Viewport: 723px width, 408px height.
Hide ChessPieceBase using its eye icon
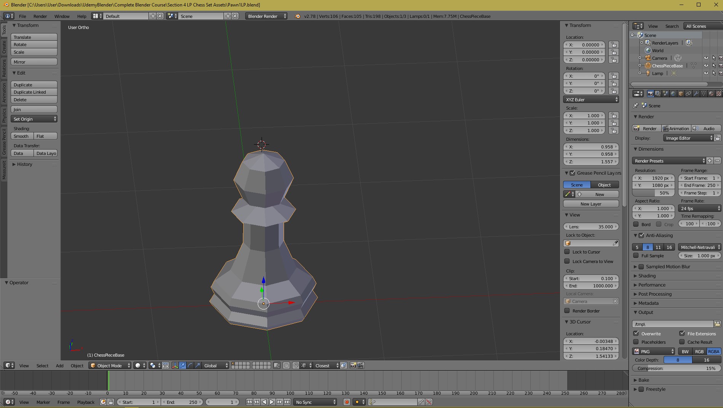click(x=706, y=66)
